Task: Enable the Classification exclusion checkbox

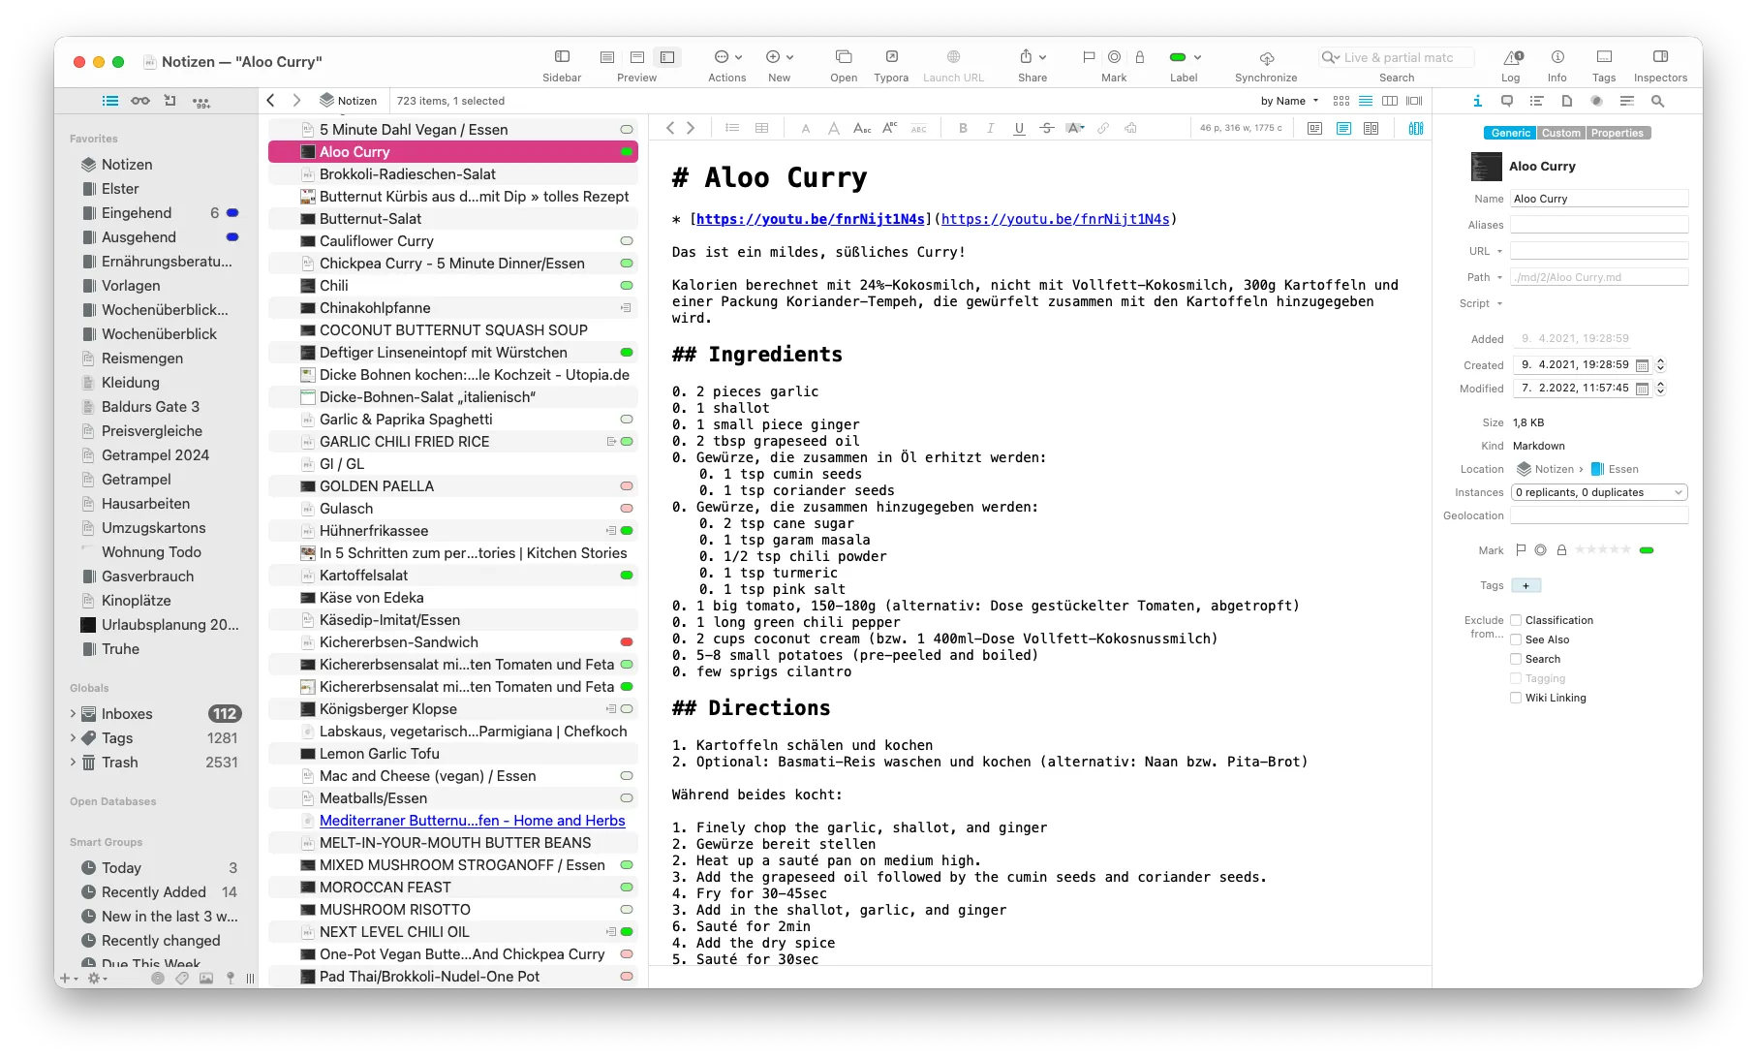Action: [x=1516, y=620]
